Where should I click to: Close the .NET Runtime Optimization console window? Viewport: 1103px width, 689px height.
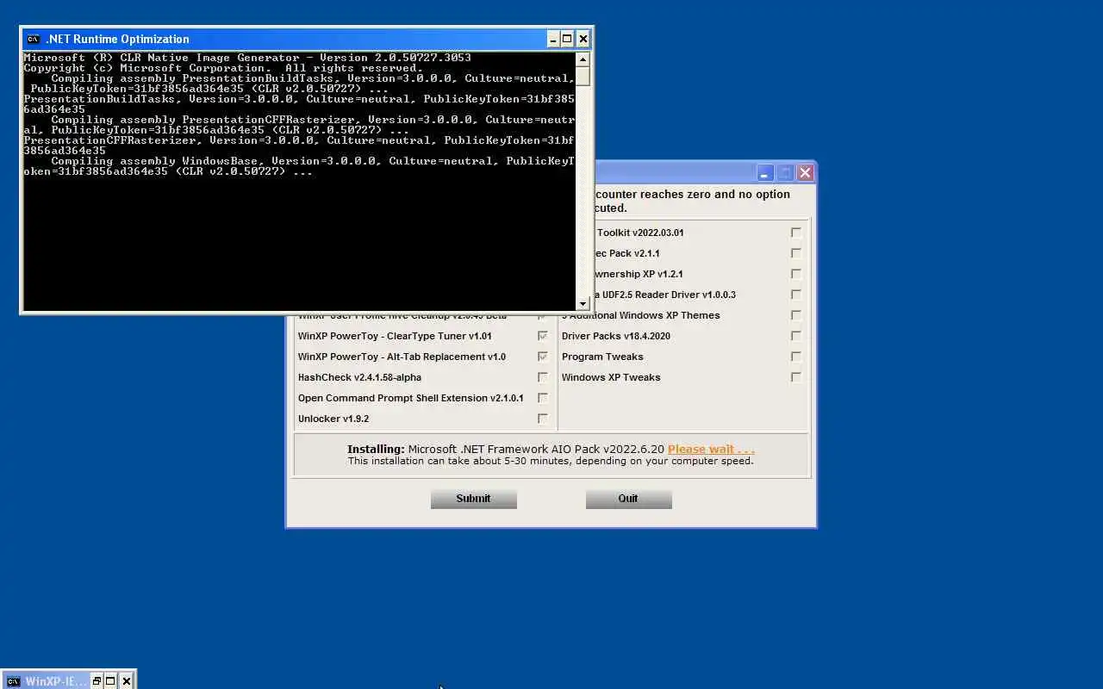coord(583,39)
